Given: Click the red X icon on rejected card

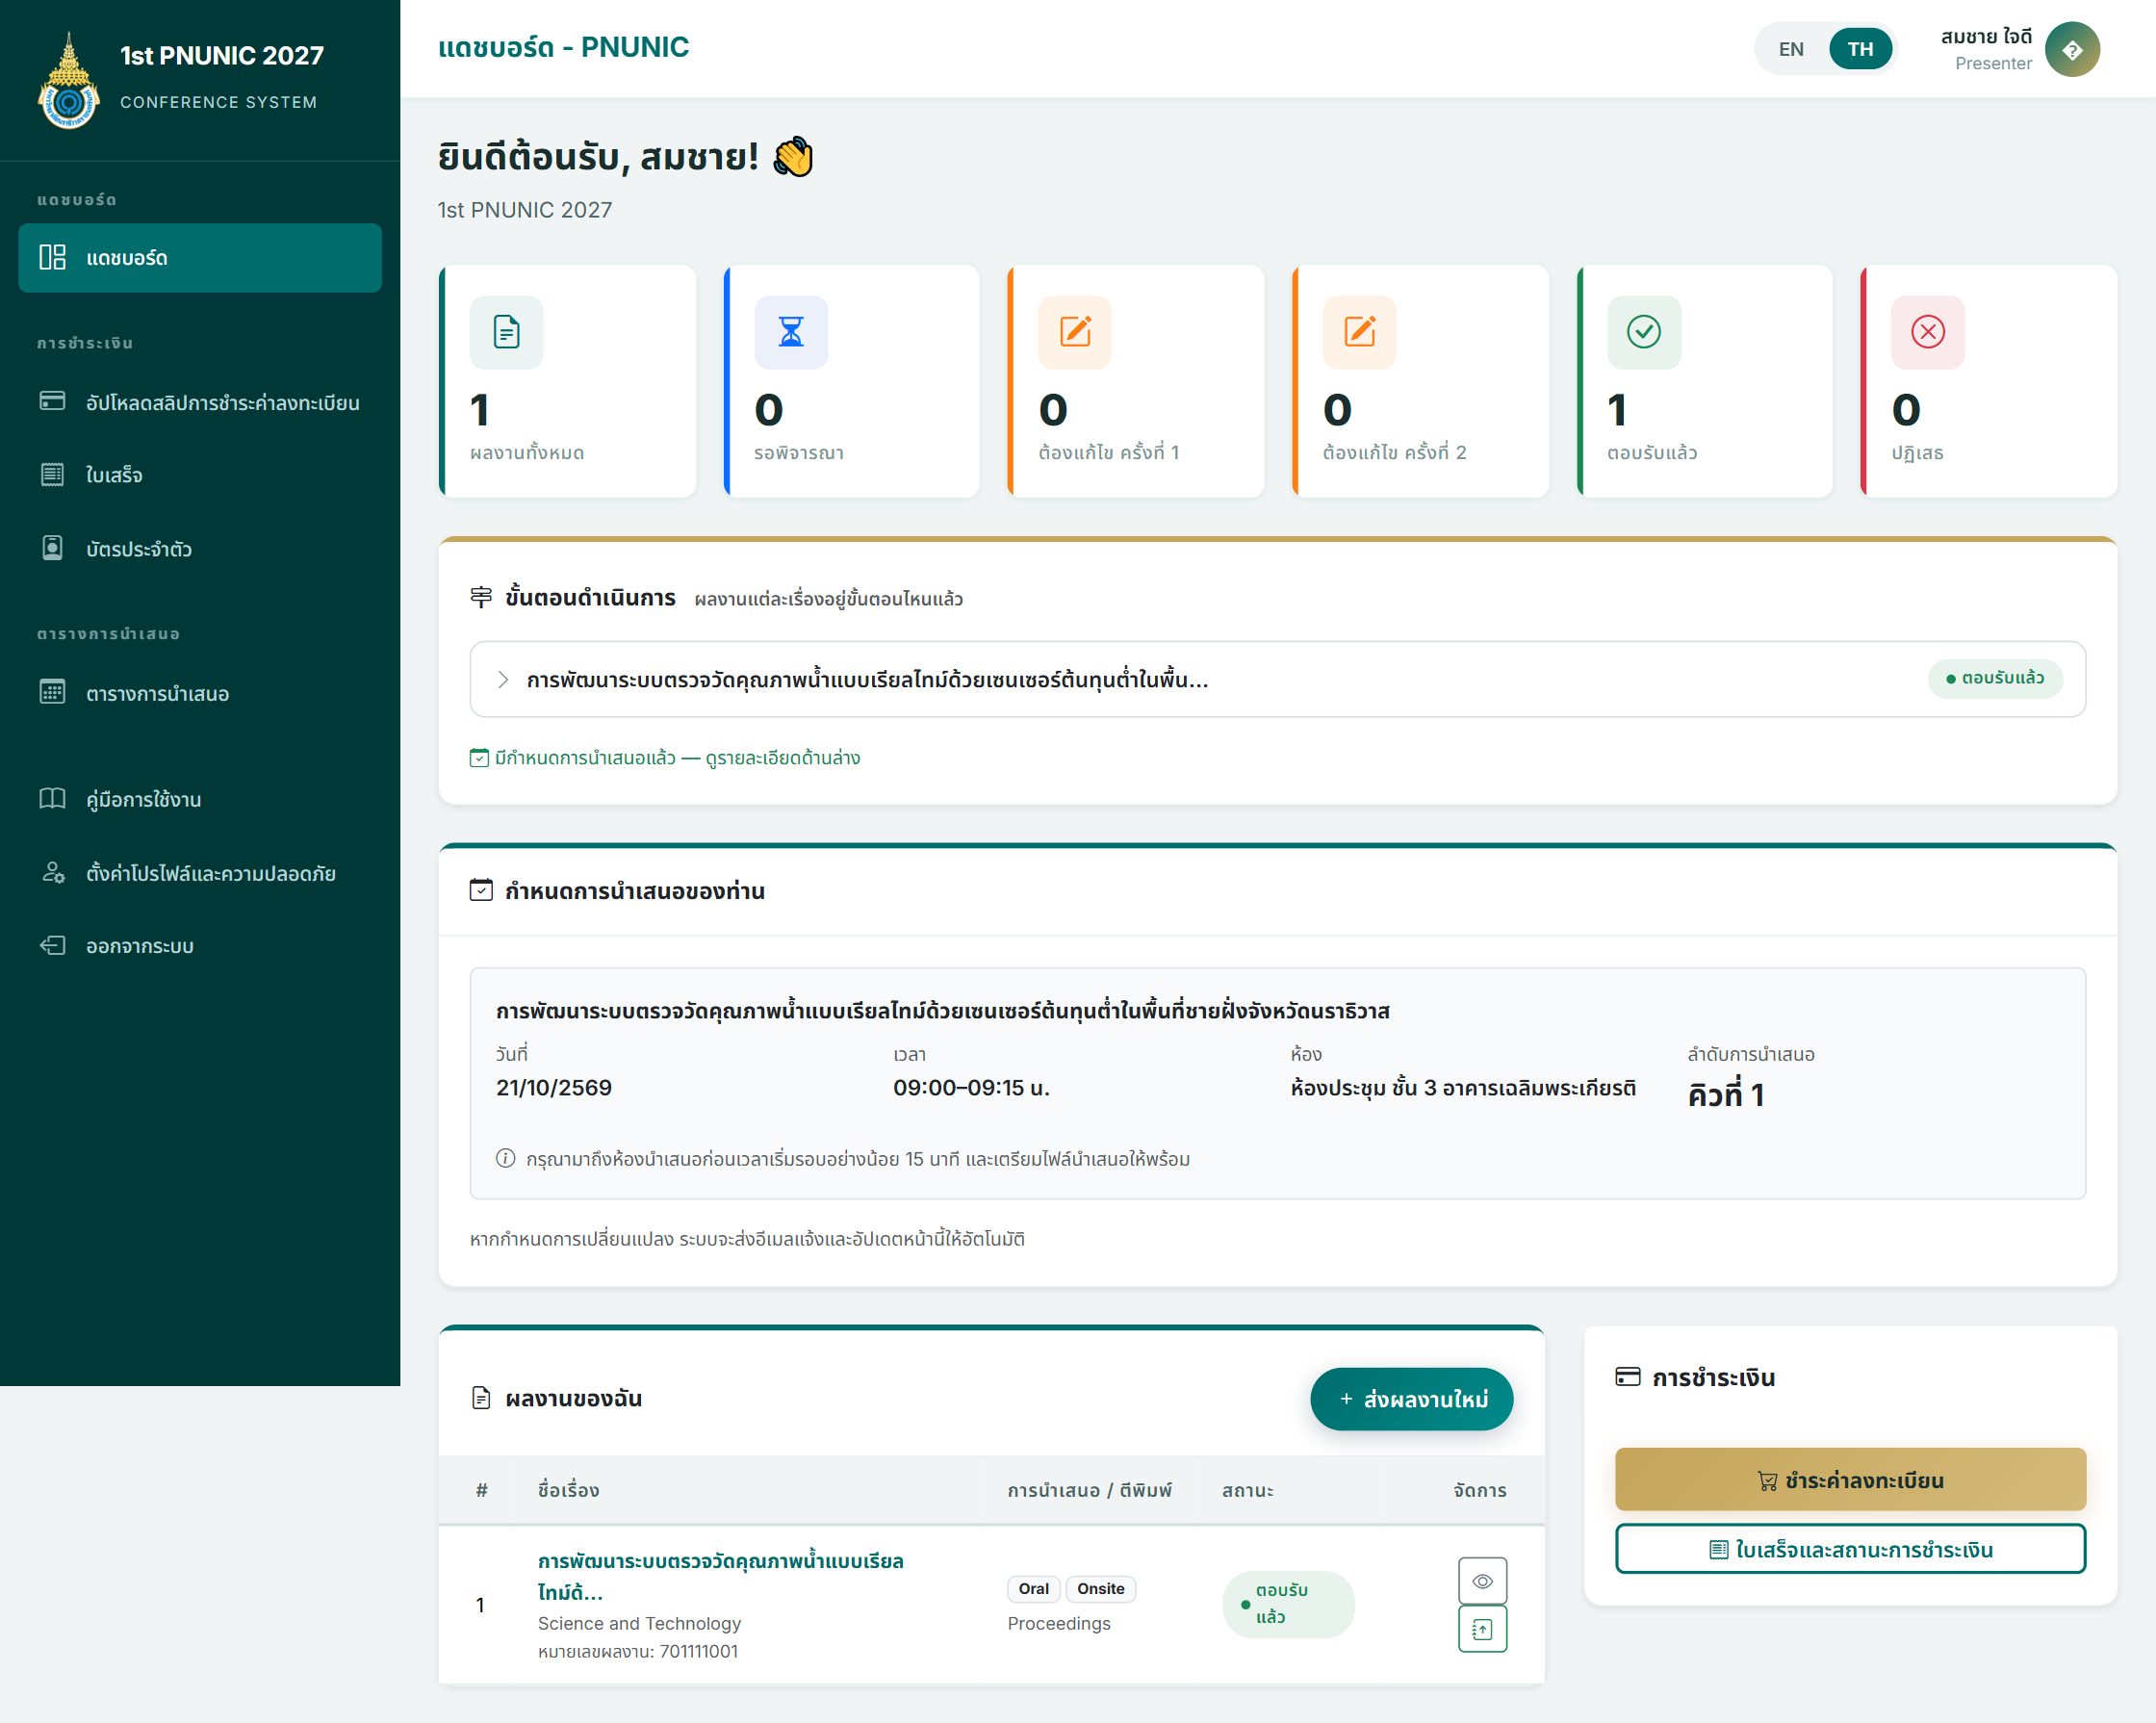Looking at the screenshot, I should click(1928, 332).
